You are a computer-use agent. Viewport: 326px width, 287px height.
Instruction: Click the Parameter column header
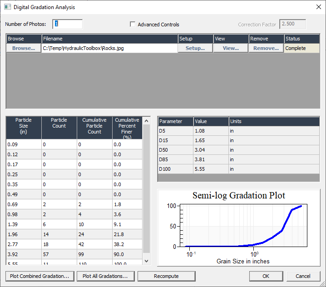[x=175, y=121]
